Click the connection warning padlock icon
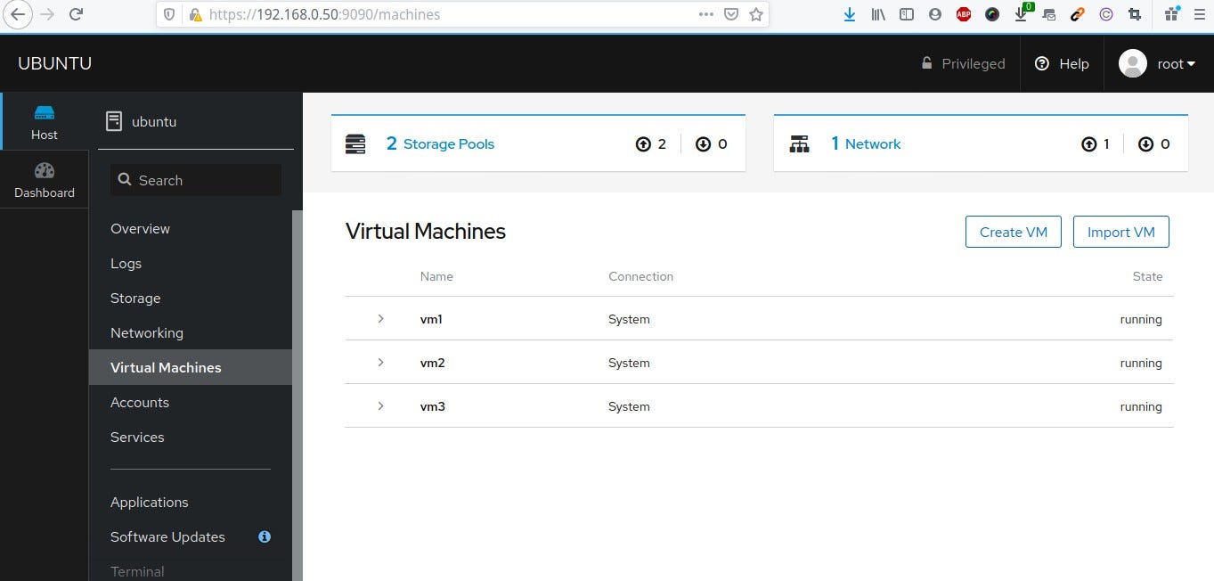 tap(195, 14)
